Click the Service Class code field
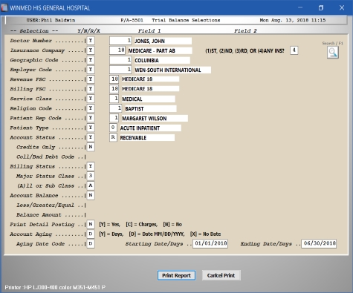353x293 pixels. point(114,99)
